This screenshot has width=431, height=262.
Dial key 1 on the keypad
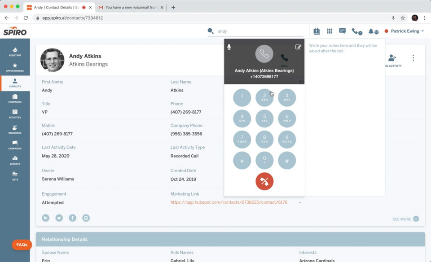tap(242, 97)
